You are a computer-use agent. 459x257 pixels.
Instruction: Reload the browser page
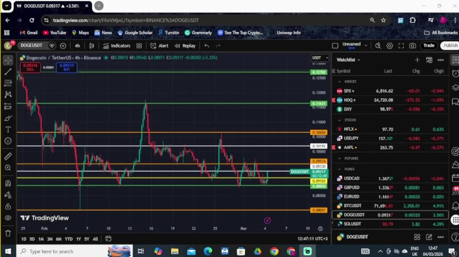[x=32, y=20]
